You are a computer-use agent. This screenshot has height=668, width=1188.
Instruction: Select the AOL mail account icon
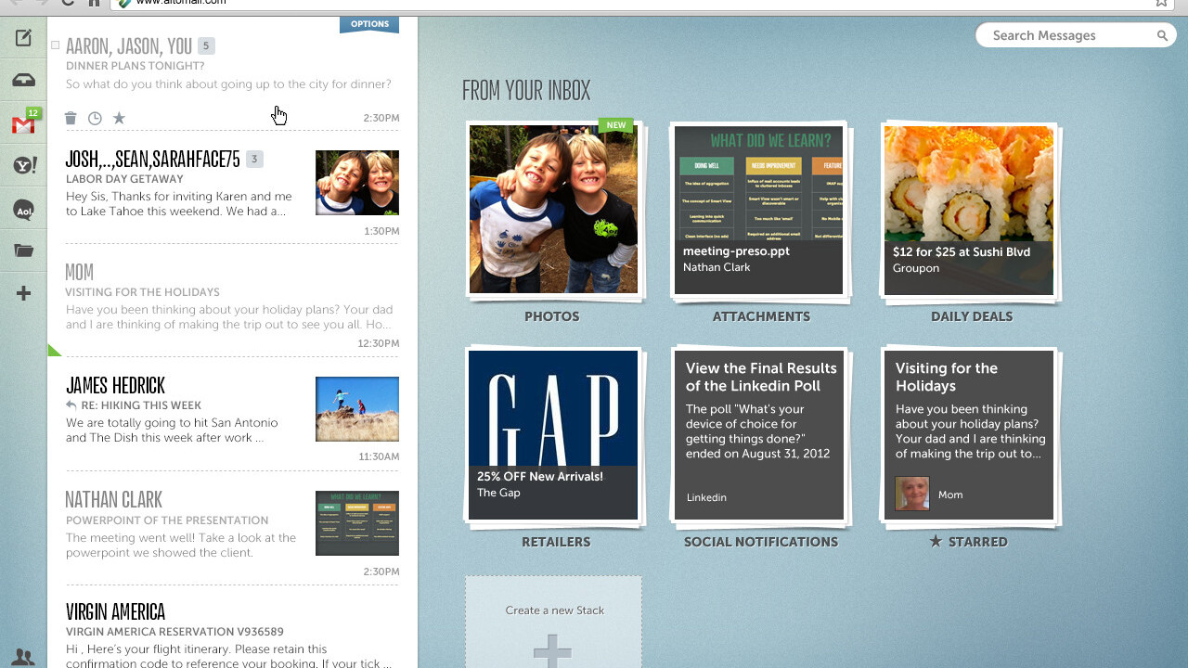pos(23,210)
